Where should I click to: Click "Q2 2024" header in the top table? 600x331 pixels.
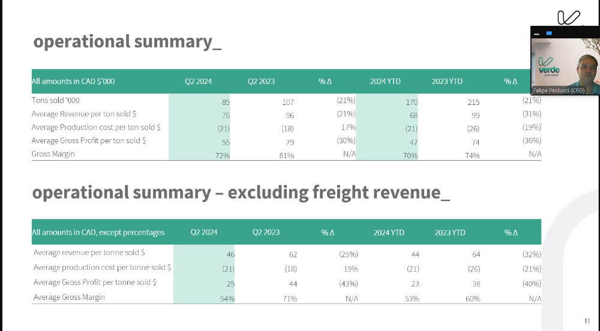(x=199, y=81)
